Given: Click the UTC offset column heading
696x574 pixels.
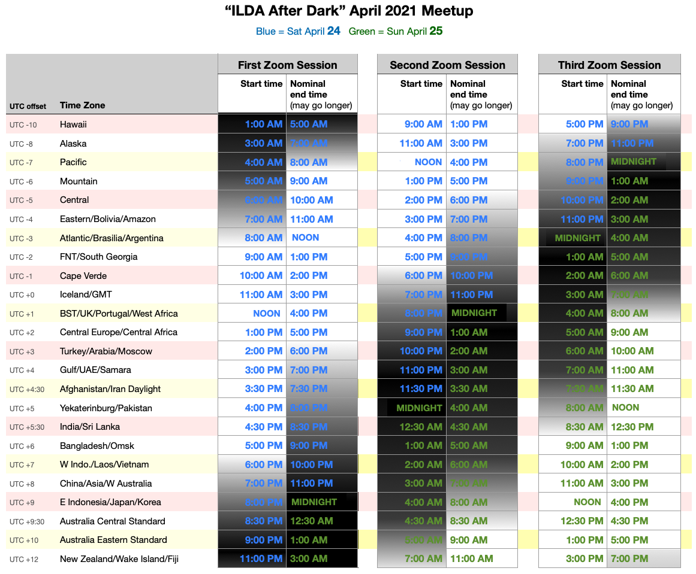Looking at the screenshot, I should point(28,107).
